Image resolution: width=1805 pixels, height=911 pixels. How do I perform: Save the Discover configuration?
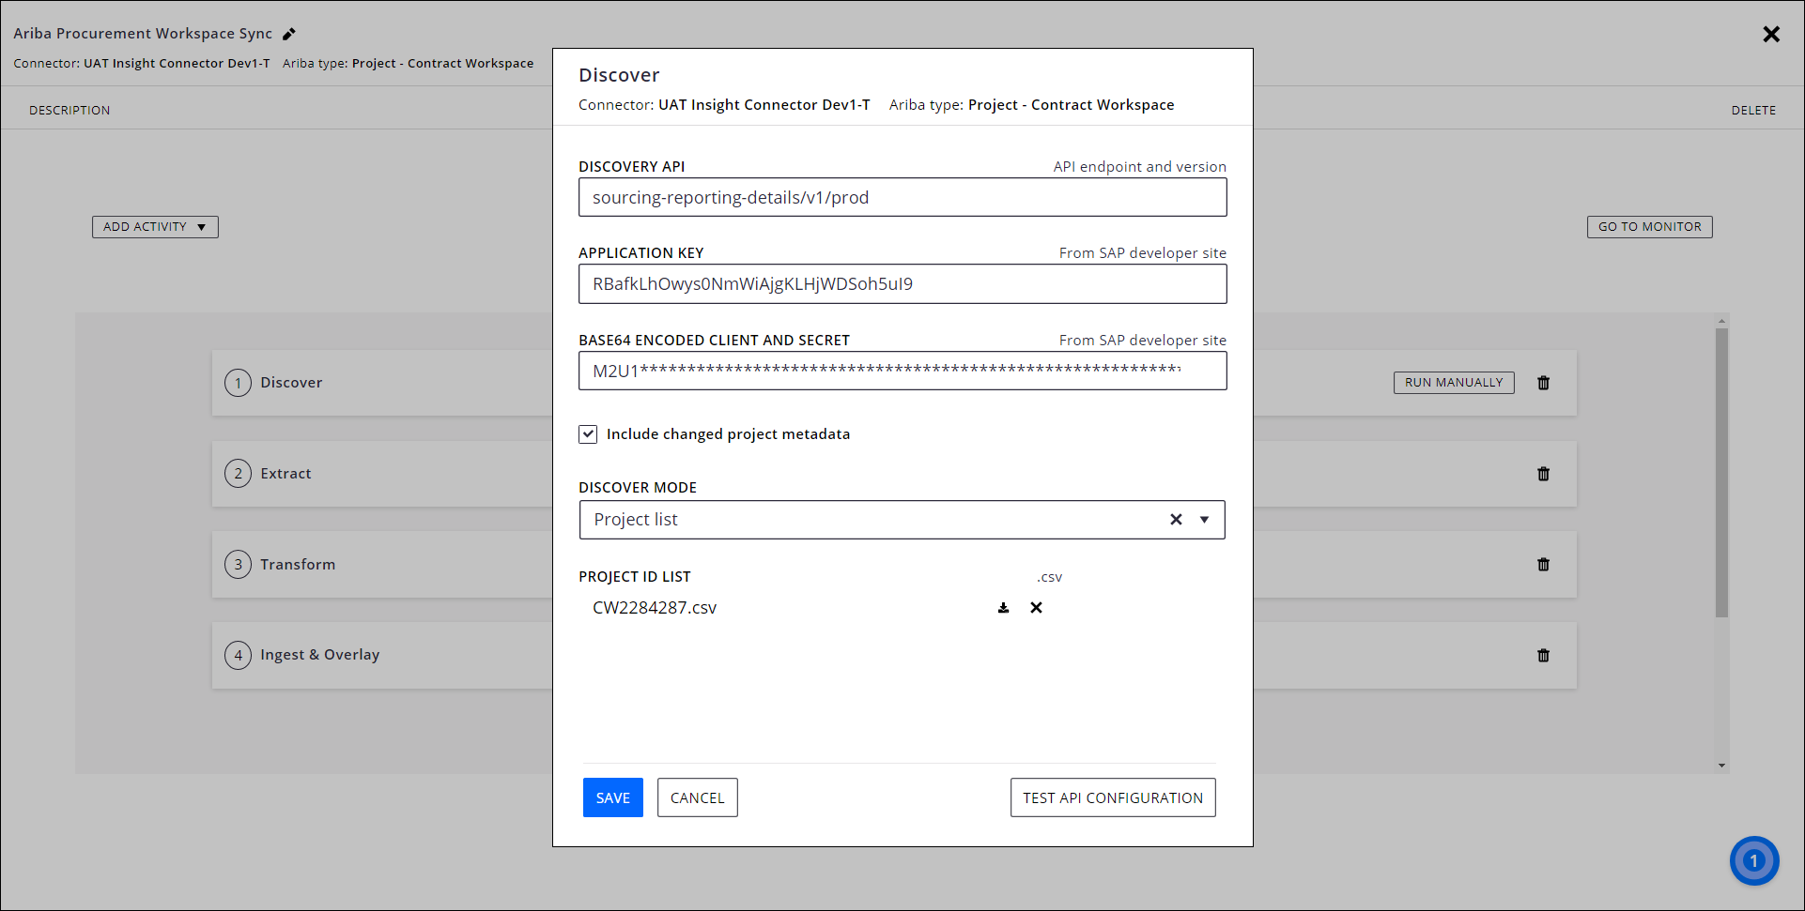tap(612, 797)
